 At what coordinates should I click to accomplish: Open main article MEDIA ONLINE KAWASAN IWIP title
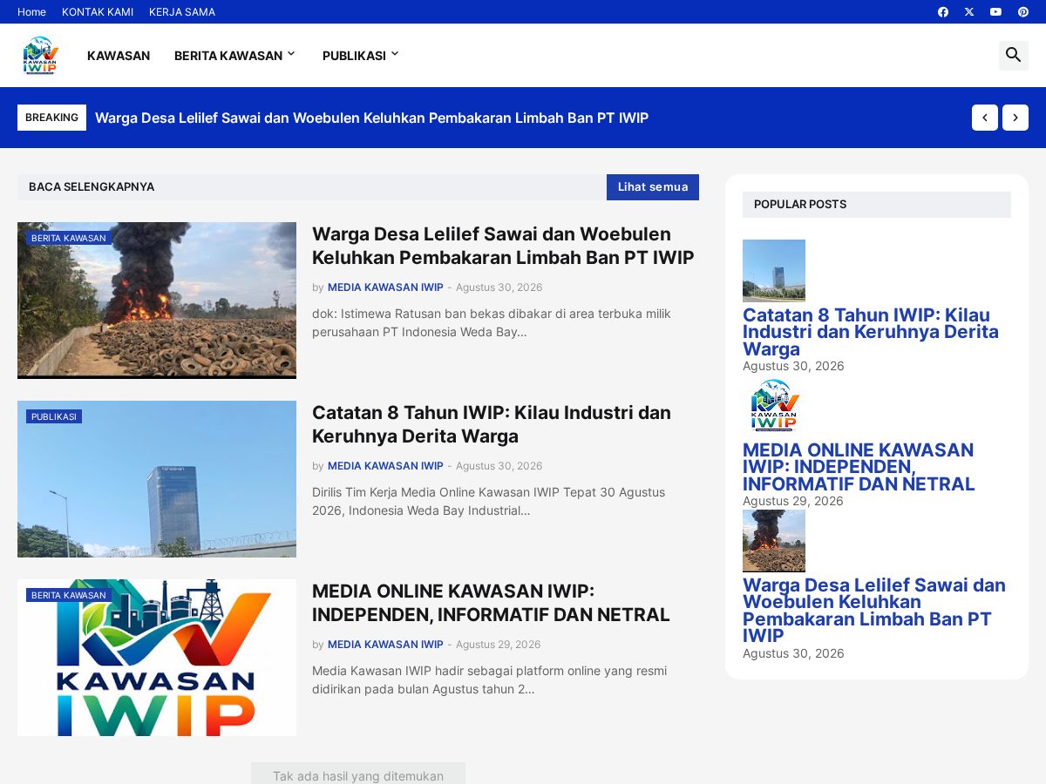(x=491, y=603)
